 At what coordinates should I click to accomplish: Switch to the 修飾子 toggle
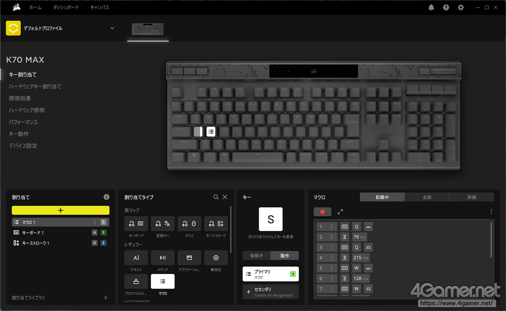point(256,255)
